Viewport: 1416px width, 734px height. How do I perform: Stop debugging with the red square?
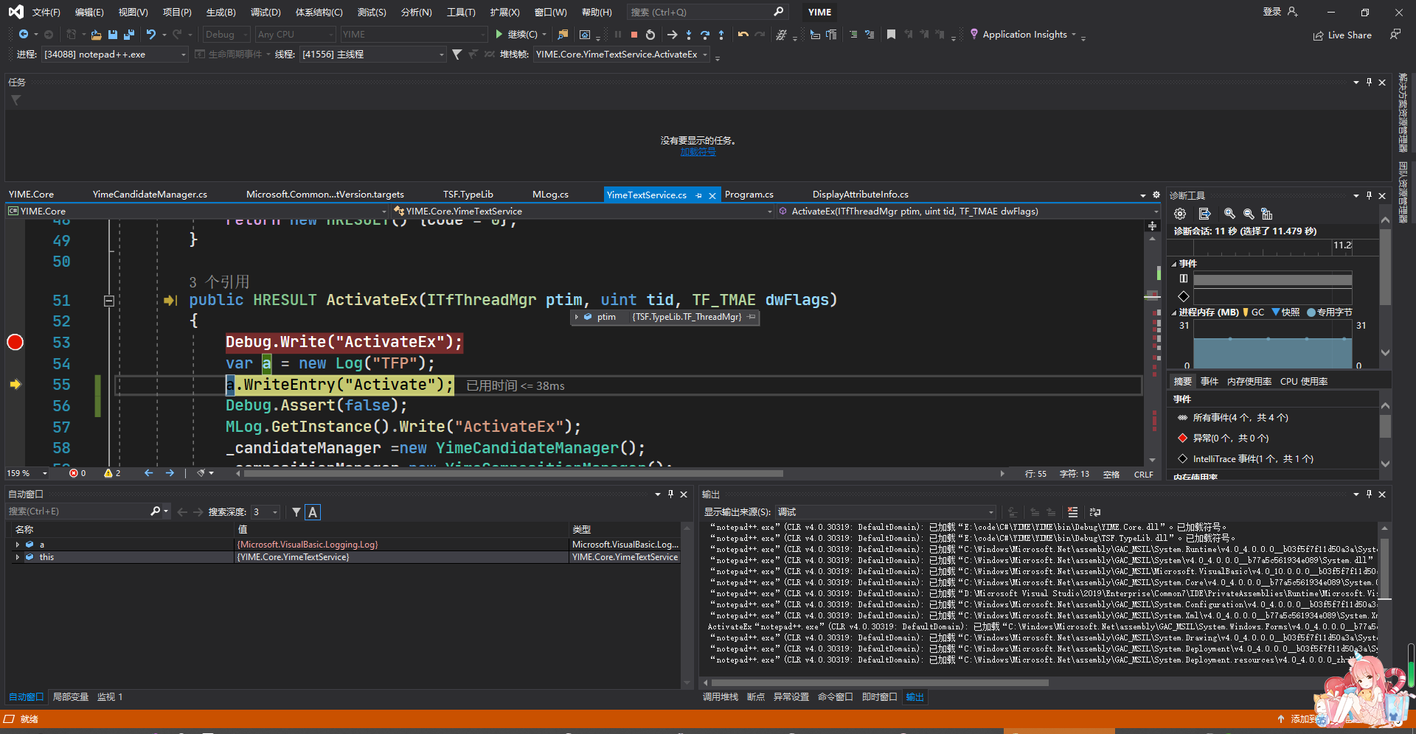634,35
